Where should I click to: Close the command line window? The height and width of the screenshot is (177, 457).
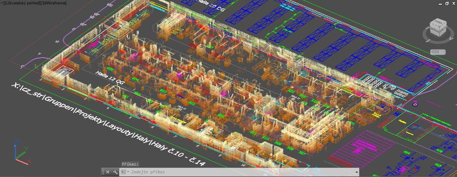[108, 172]
